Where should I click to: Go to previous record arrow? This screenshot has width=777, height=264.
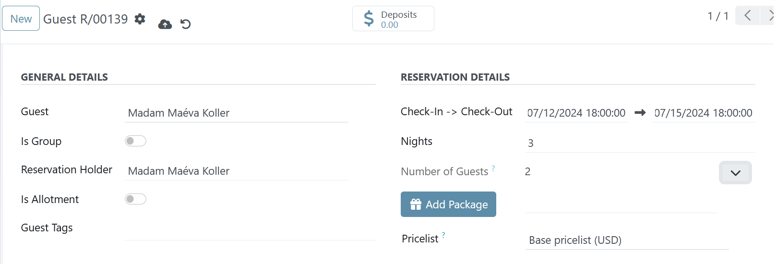coord(747,15)
